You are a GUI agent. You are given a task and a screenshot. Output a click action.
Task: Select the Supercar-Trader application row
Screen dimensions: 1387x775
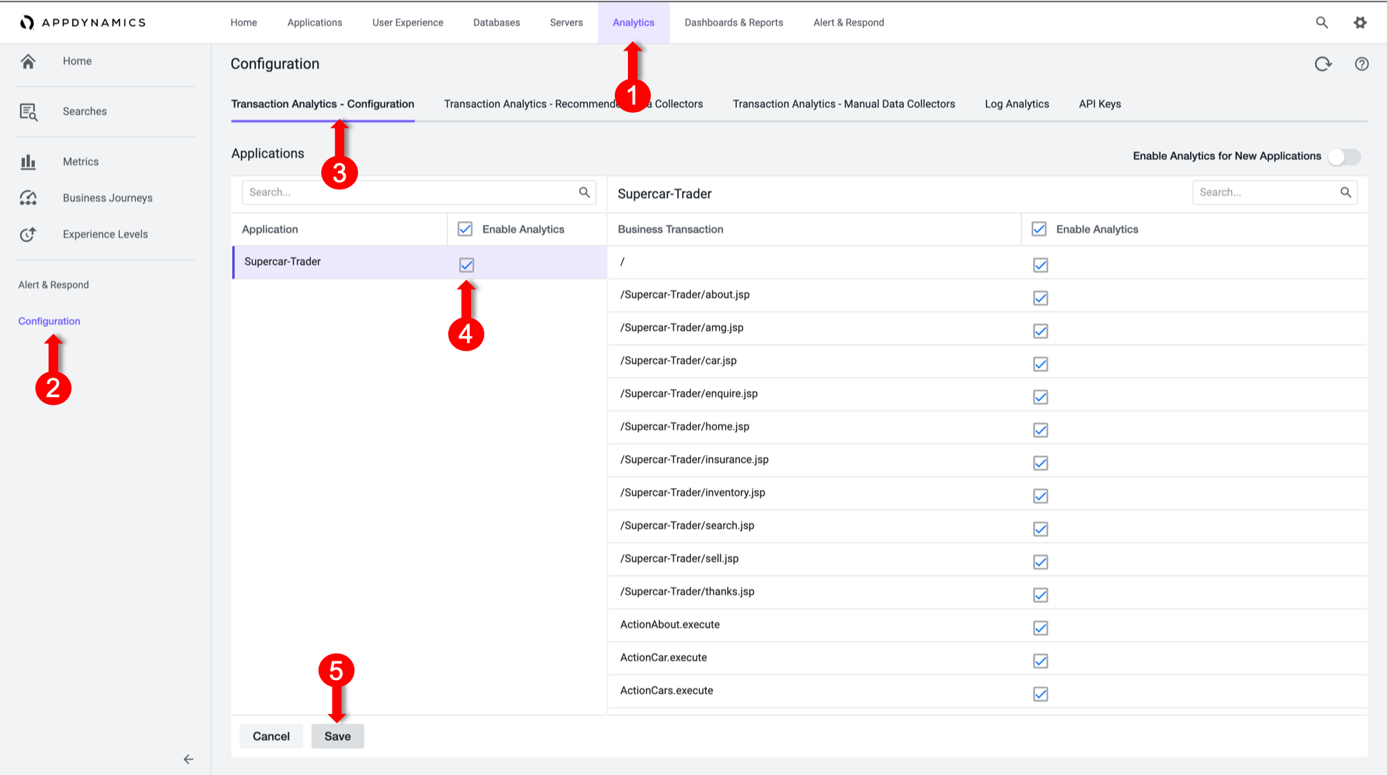coord(419,262)
